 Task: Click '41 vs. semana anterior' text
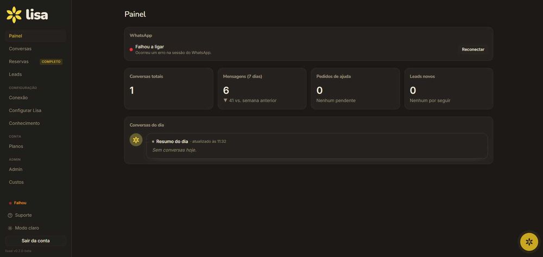(x=253, y=101)
